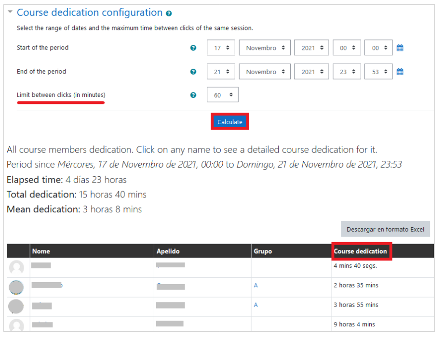The height and width of the screenshot is (337, 444).
Task: Open calendar picker for end of period
Action: coord(400,72)
